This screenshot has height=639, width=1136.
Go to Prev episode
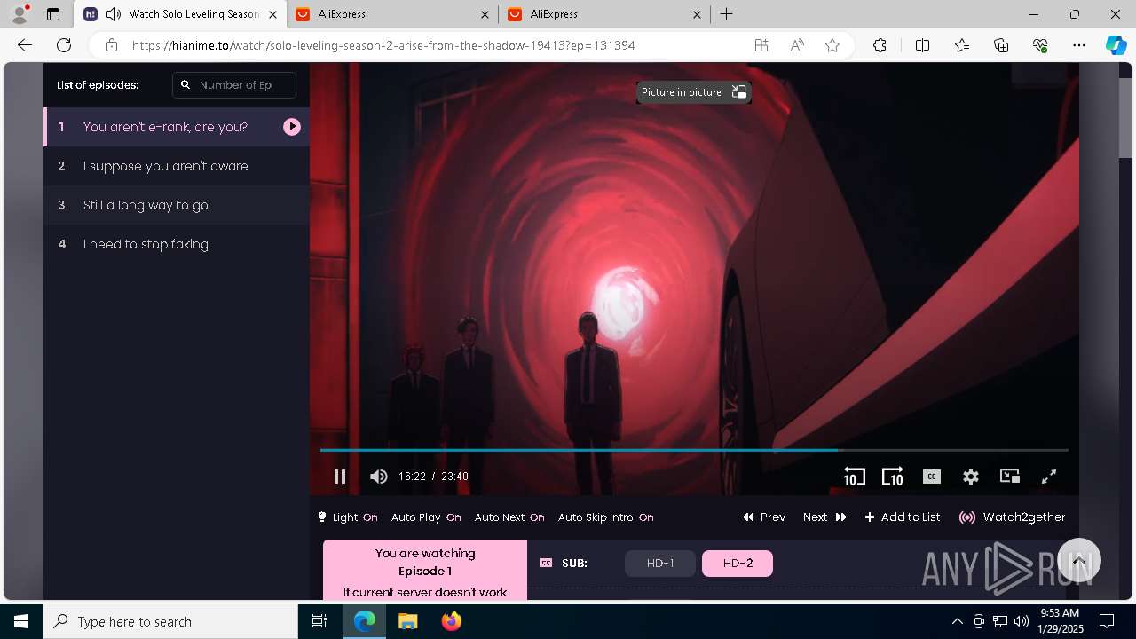764,517
